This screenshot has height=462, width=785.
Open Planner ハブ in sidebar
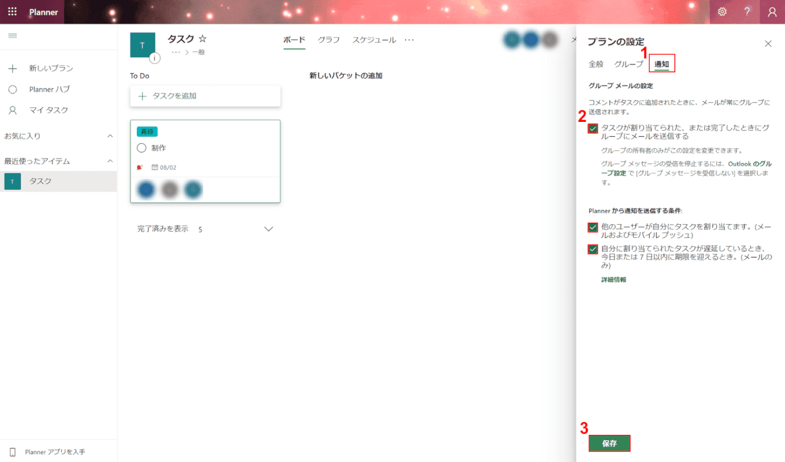tap(50, 90)
